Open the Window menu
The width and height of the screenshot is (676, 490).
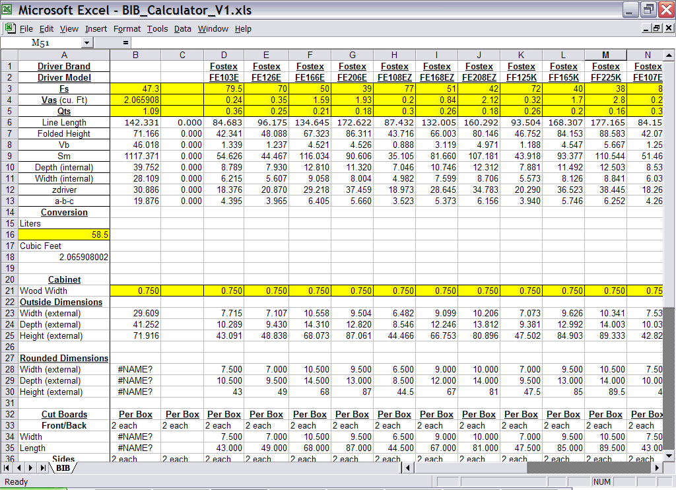[213, 28]
